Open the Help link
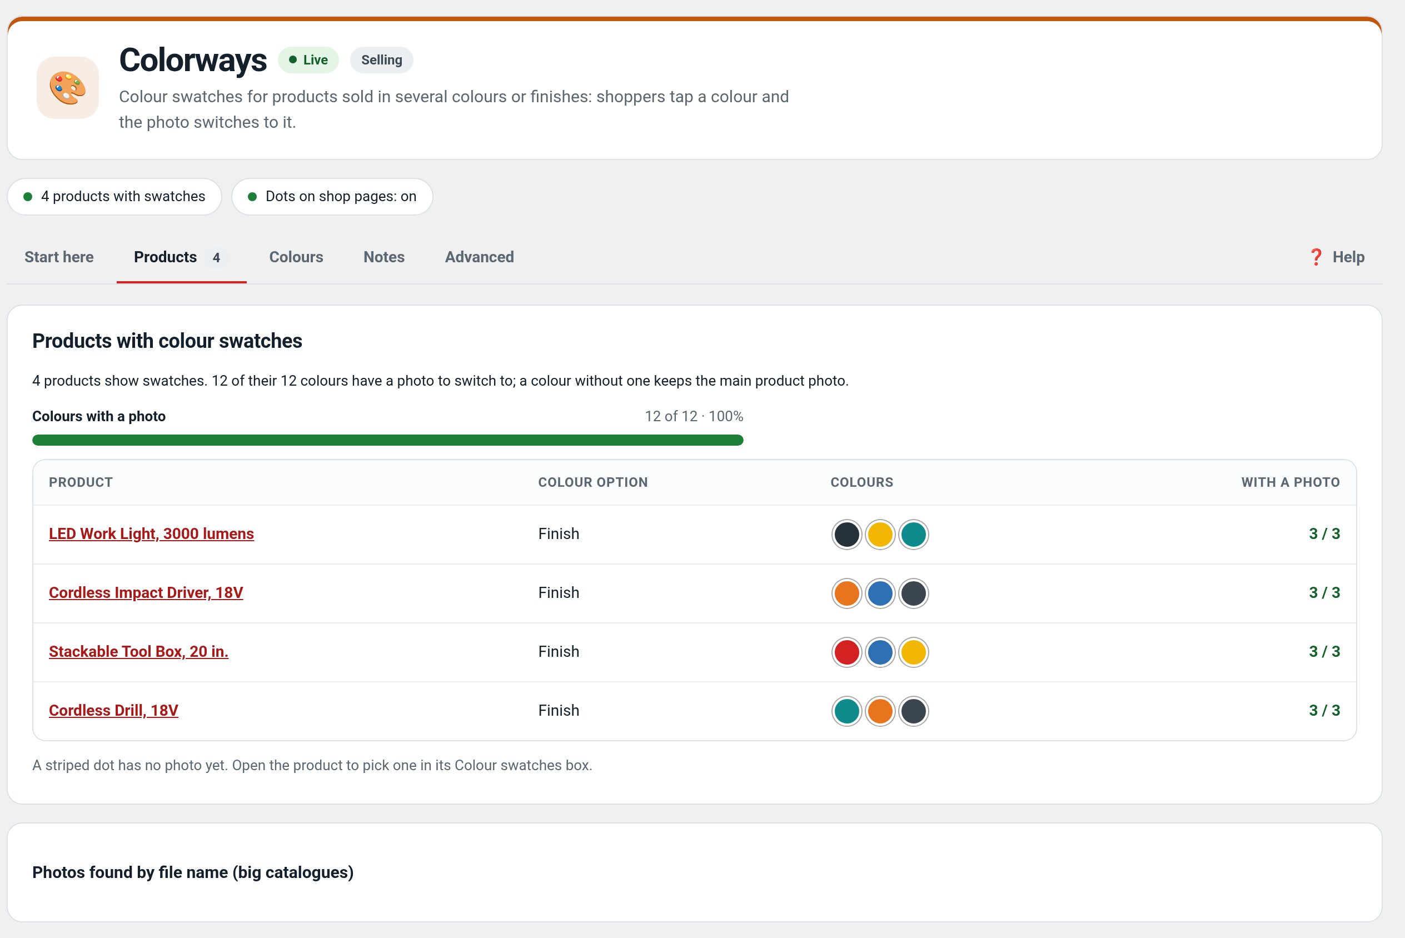Screen dimensions: 1405x938 coord(1337,257)
